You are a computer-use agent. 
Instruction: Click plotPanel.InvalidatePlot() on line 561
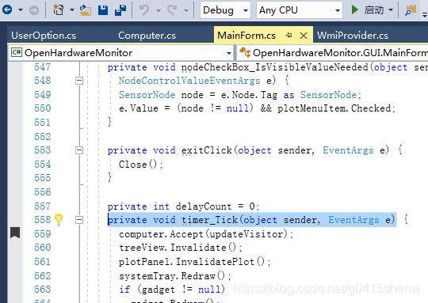click(x=192, y=262)
